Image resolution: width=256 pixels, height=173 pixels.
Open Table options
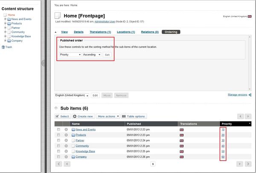coord(134,116)
